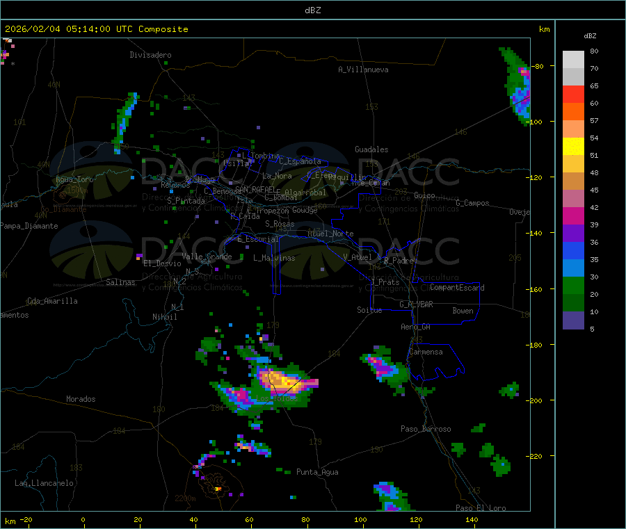Click the Pampa_Diamante label
The image size is (626, 529).
click(x=29, y=226)
